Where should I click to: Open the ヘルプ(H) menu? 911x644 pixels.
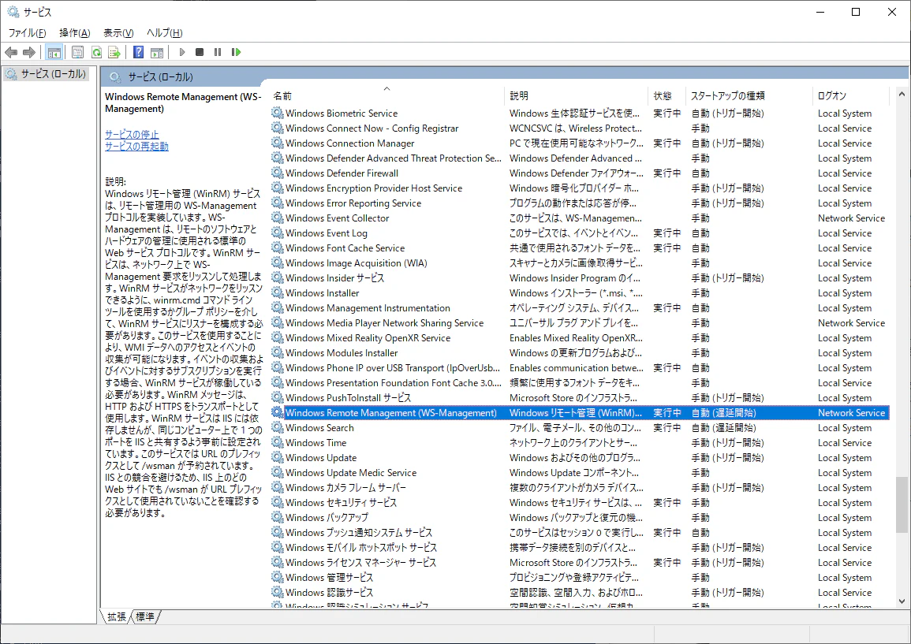click(164, 33)
